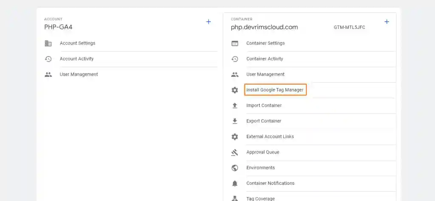Screen dimensions: 435x201
Task: Click the container name php.devrimscloud.com
Action: coord(264,27)
